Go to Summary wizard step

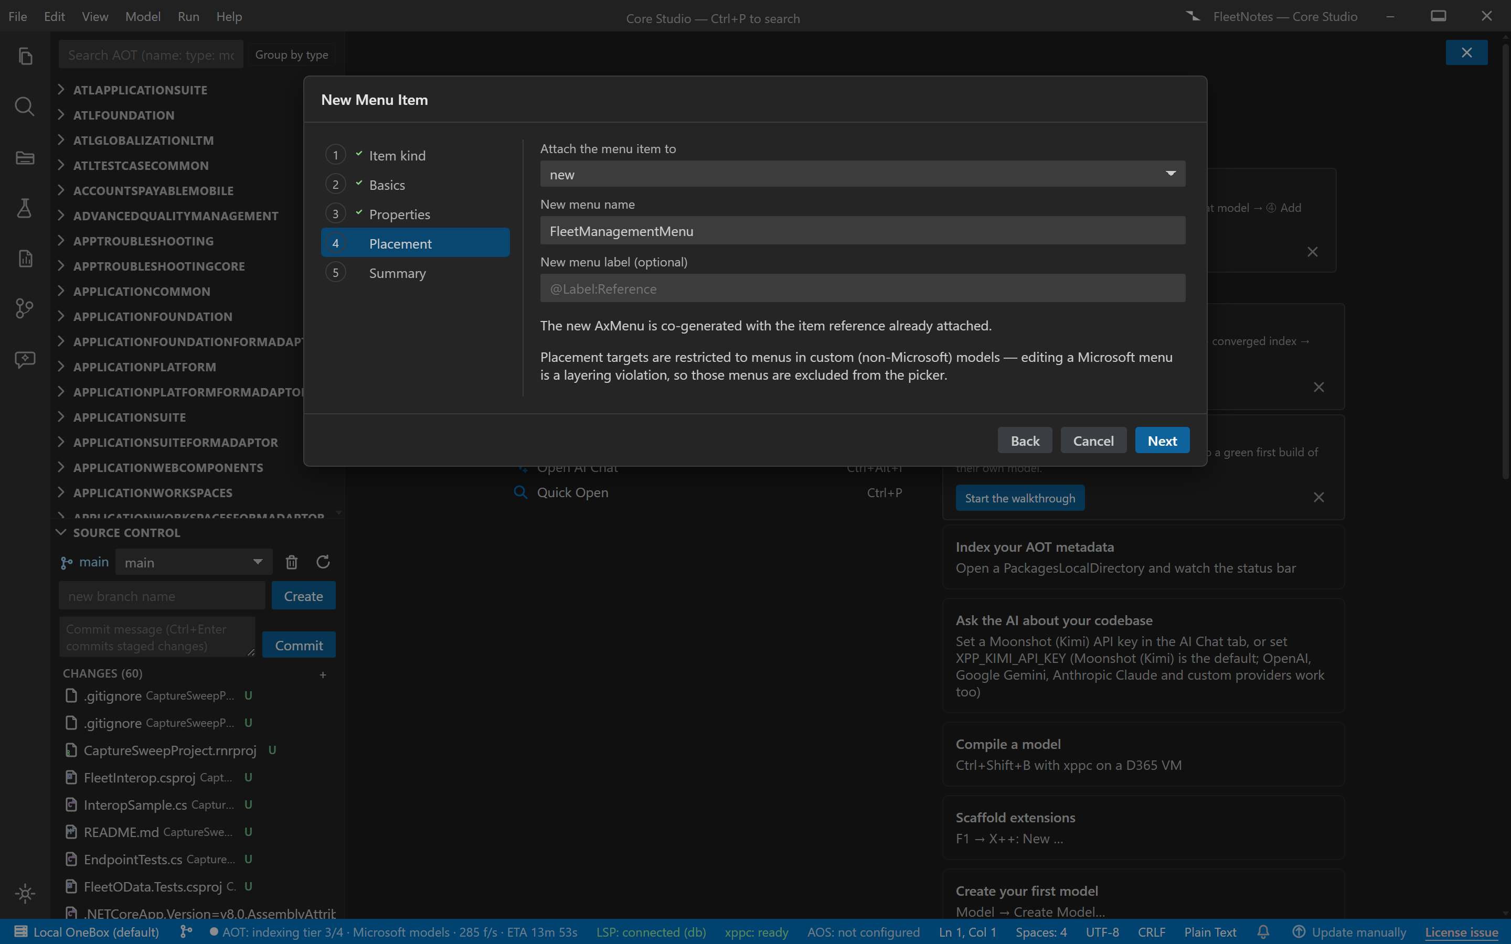tap(415, 272)
